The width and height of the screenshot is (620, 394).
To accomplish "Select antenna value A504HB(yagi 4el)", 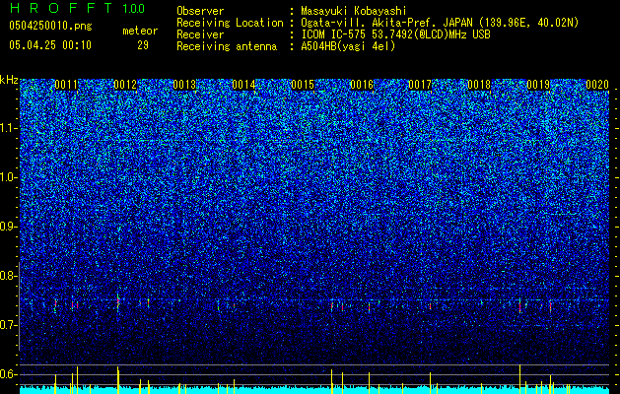I will tap(348, 46).
